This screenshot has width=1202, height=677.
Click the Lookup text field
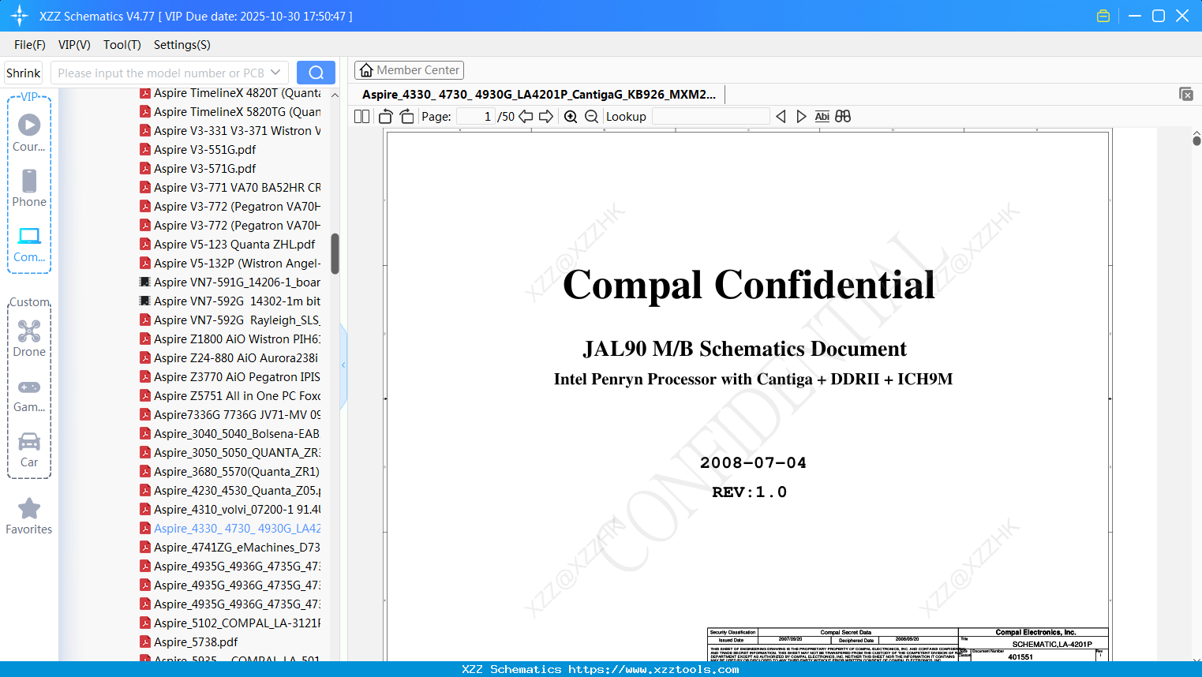coord(710,117)
